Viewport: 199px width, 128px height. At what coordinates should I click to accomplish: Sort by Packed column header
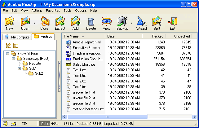click(154, 36)
